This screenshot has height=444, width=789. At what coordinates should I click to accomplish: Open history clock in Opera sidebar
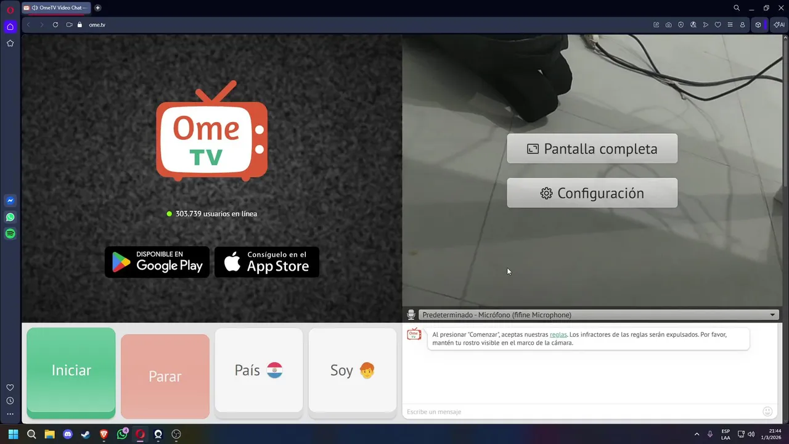click(x=10, y=401)
